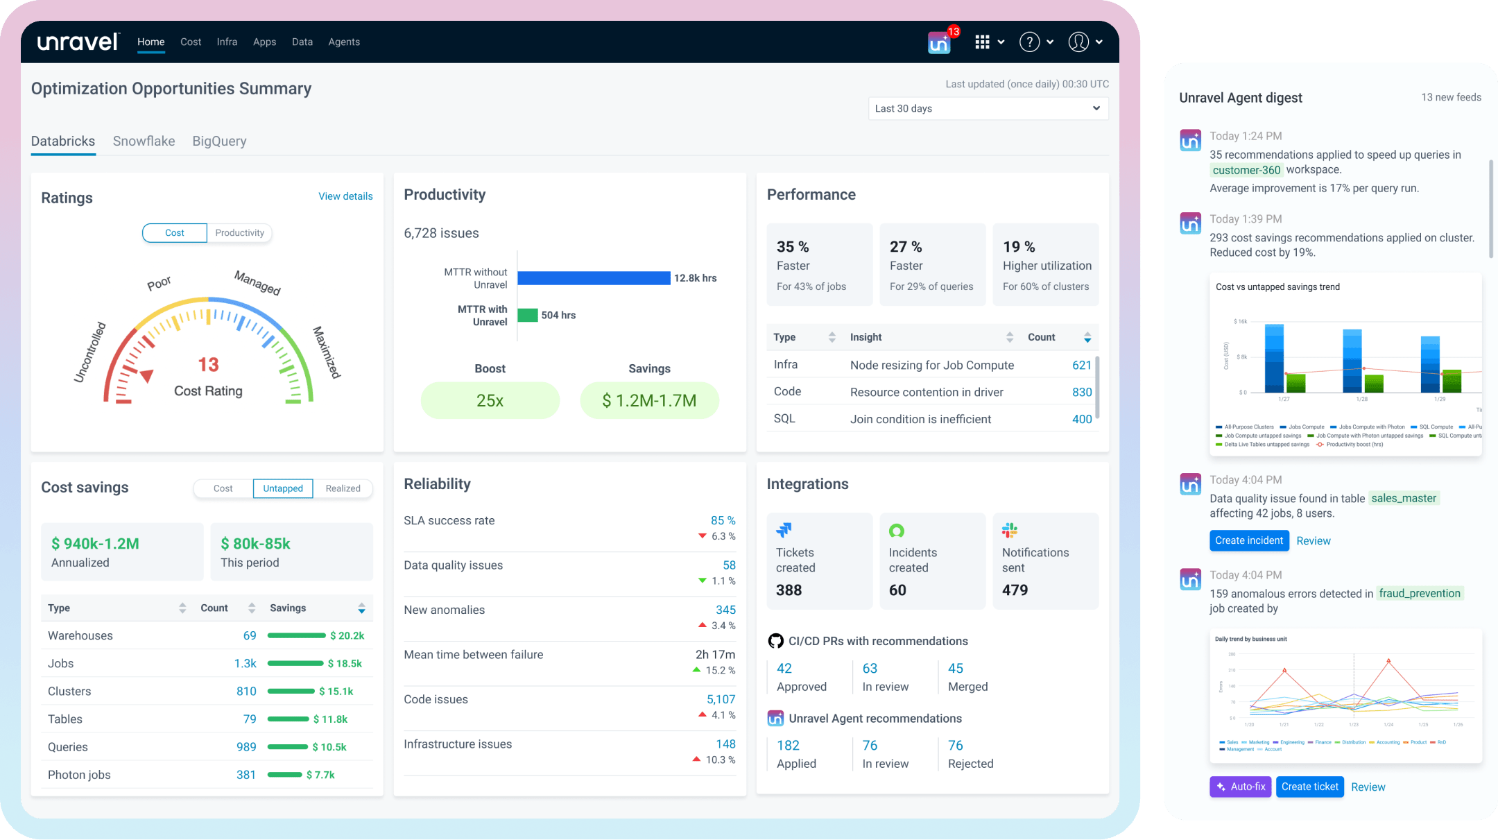Open the Last 30 days date range dropdown
The height and width of the screenshot is (840, 1498).
(988, 109)
